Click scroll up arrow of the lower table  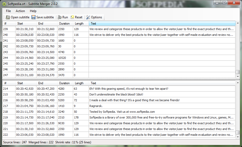click(238, 83)
